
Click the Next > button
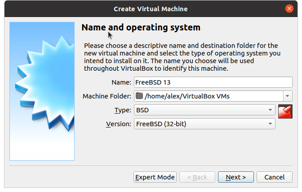(236, 177)
